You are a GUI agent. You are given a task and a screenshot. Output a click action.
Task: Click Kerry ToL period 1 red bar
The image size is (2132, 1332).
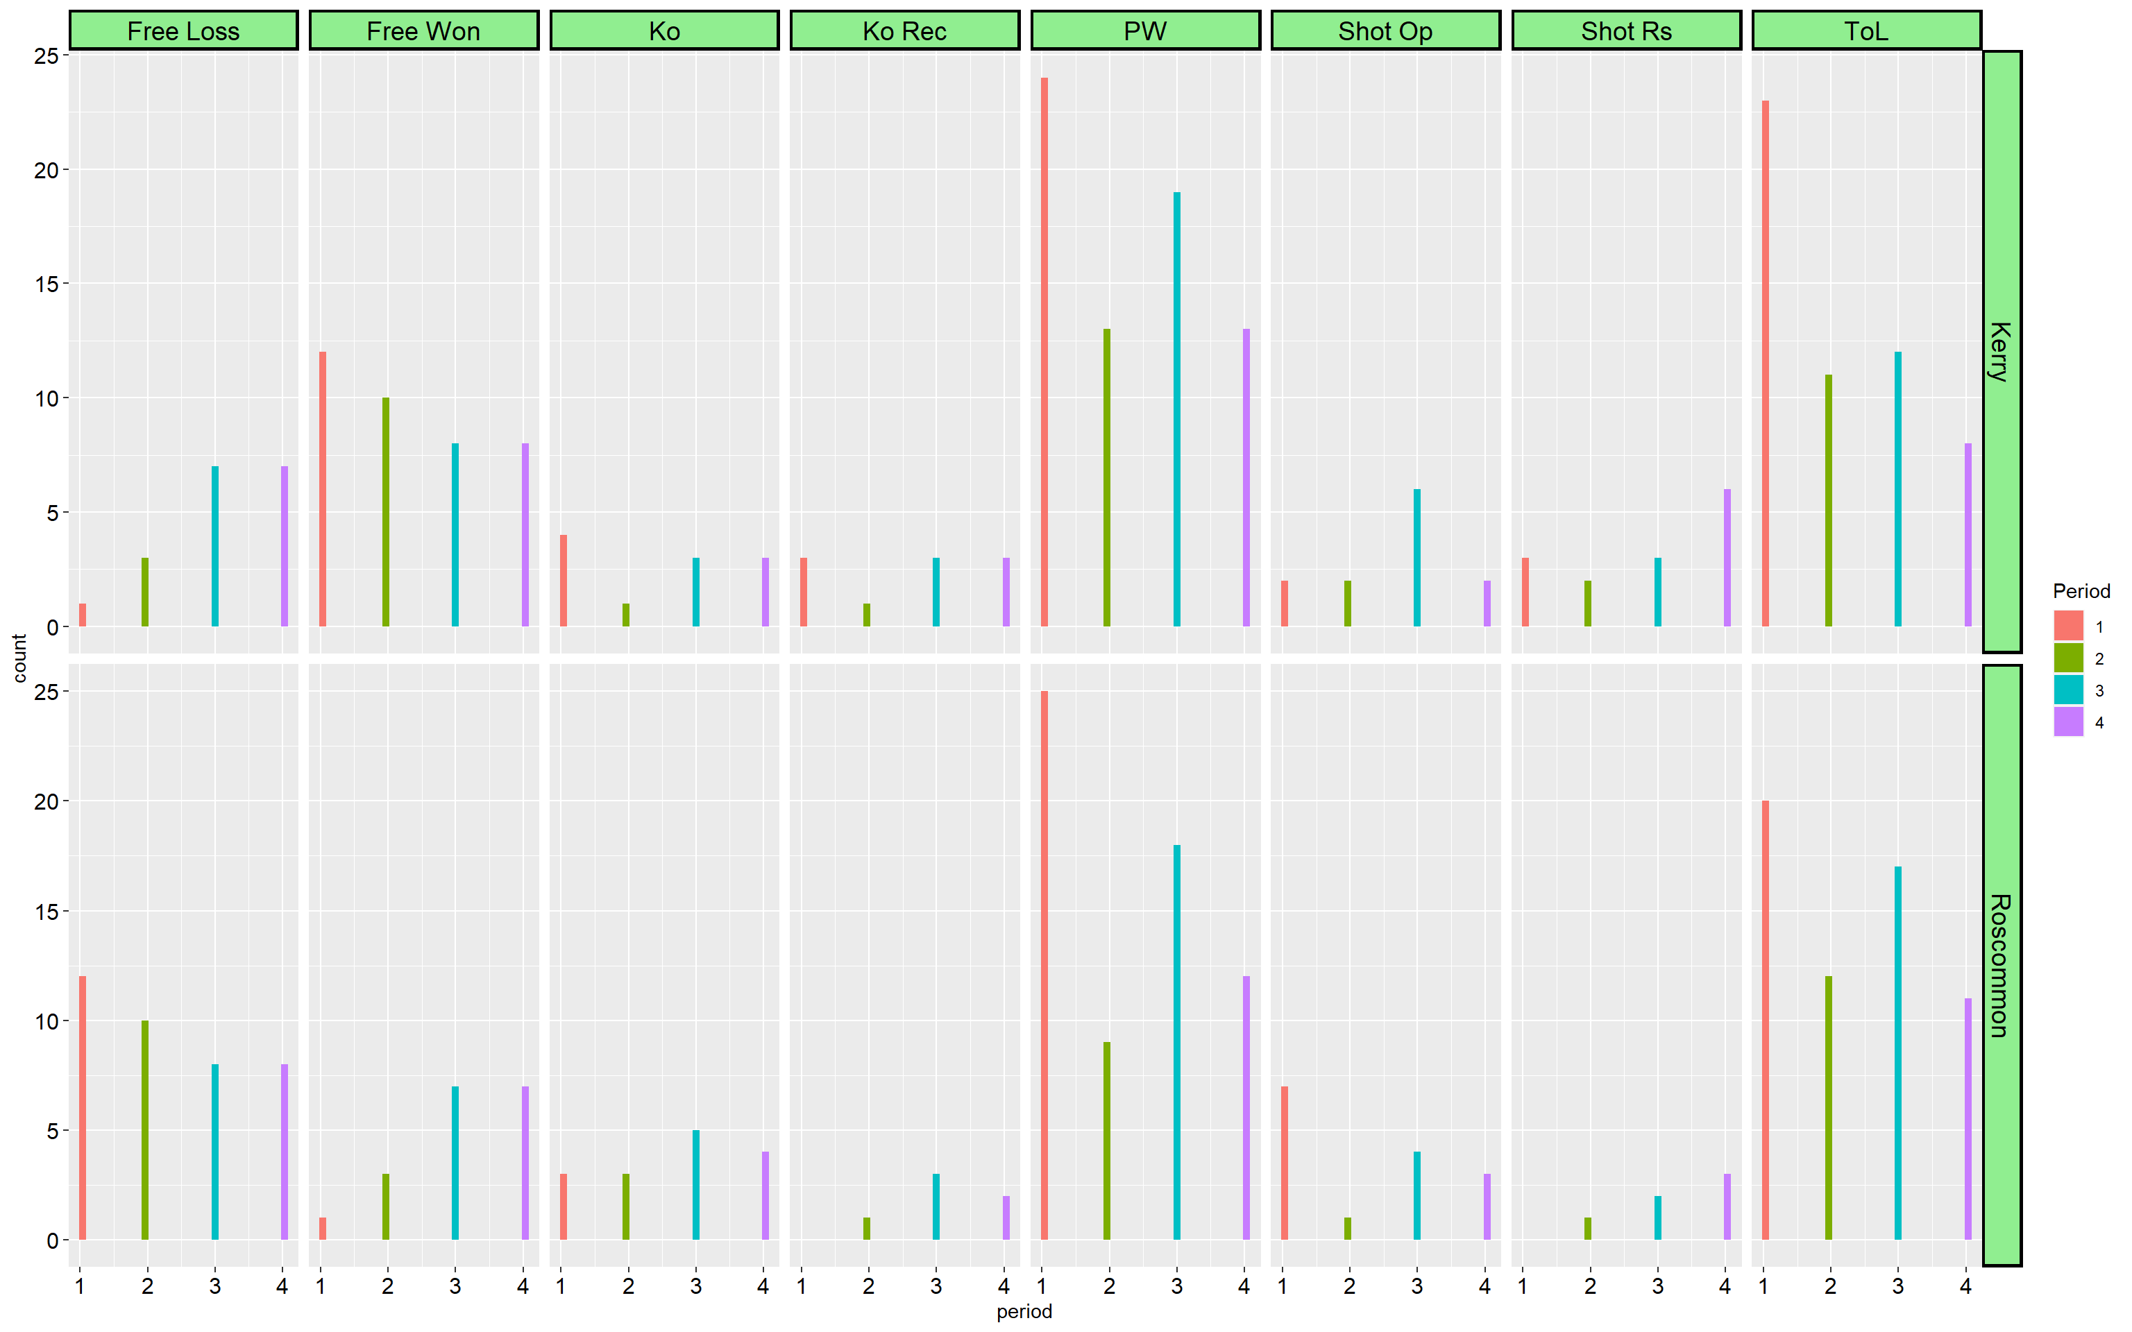point(1766,364)
